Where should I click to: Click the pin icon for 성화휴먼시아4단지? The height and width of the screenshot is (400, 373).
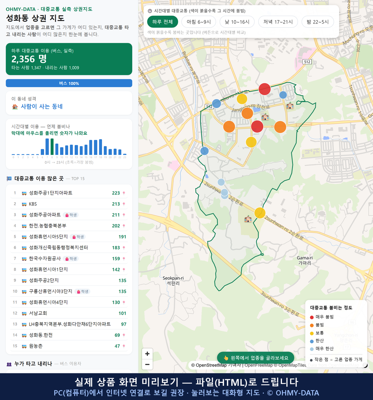tap(124, 302)
